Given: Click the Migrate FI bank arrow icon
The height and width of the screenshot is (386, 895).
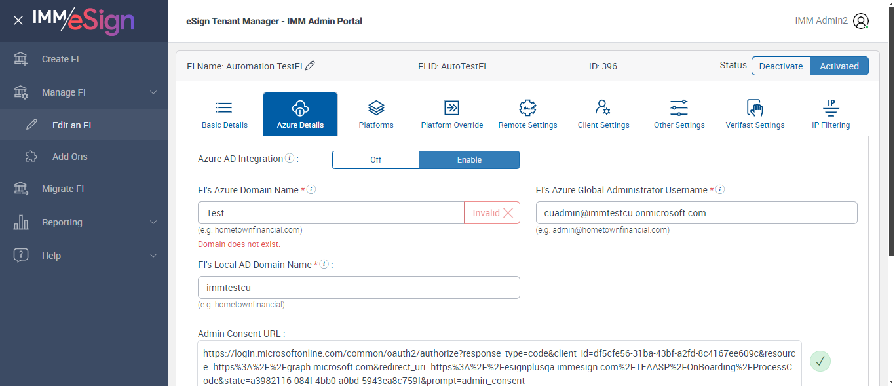Looking at the screenshot, I should [21, 189].
